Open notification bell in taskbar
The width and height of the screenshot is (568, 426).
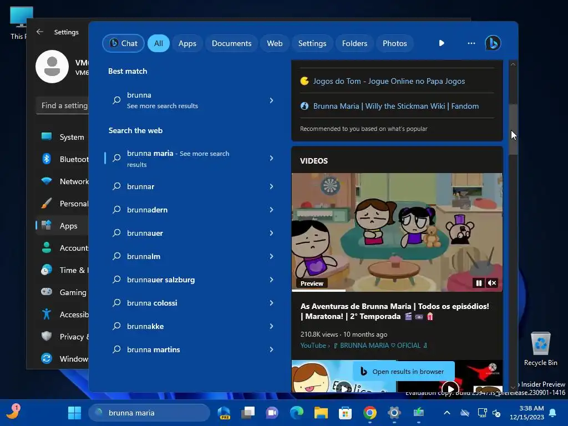pos(553,413)
